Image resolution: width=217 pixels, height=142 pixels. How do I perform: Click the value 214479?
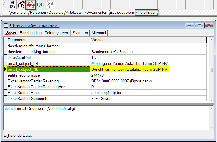(148, 75)
